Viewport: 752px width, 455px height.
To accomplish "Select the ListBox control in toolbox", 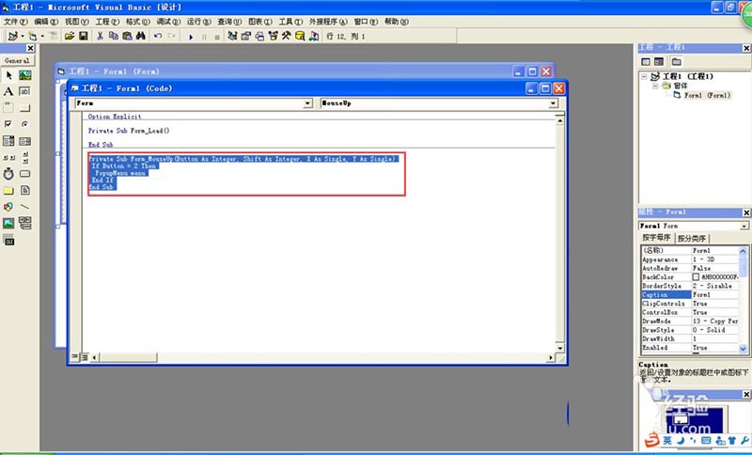I will (x=25, y=140).
